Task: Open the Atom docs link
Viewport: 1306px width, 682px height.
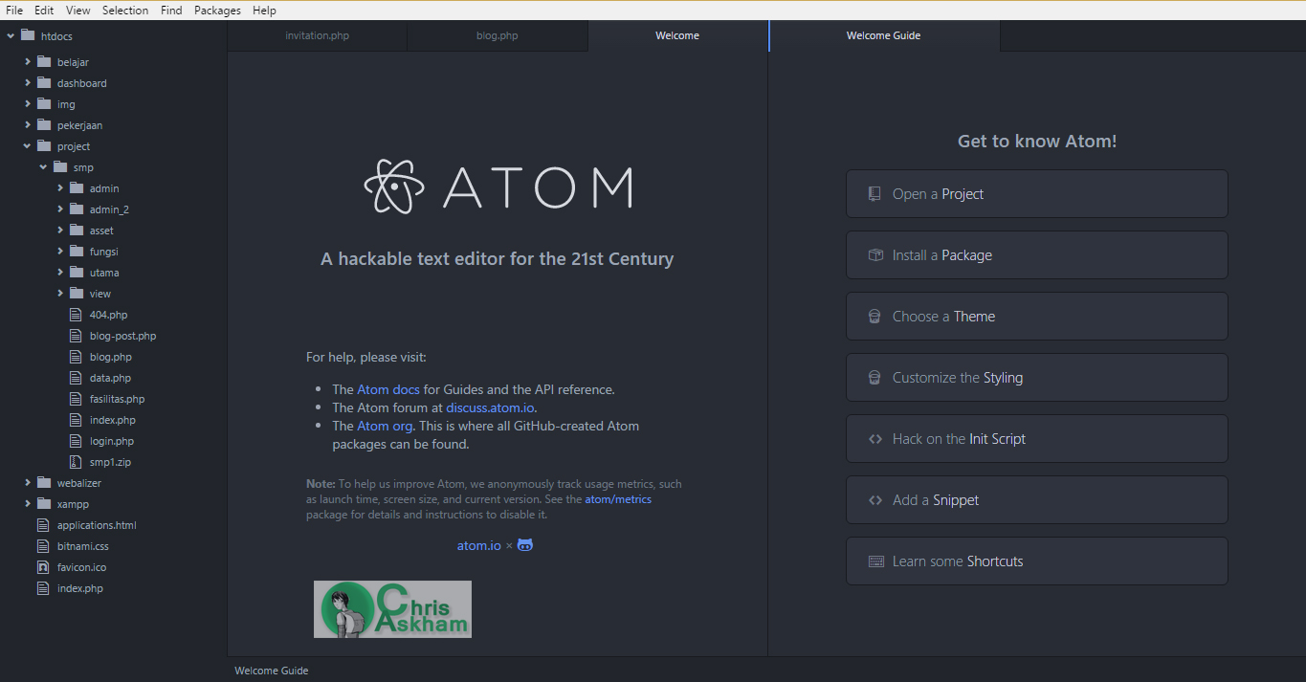Action: point(387,389)
